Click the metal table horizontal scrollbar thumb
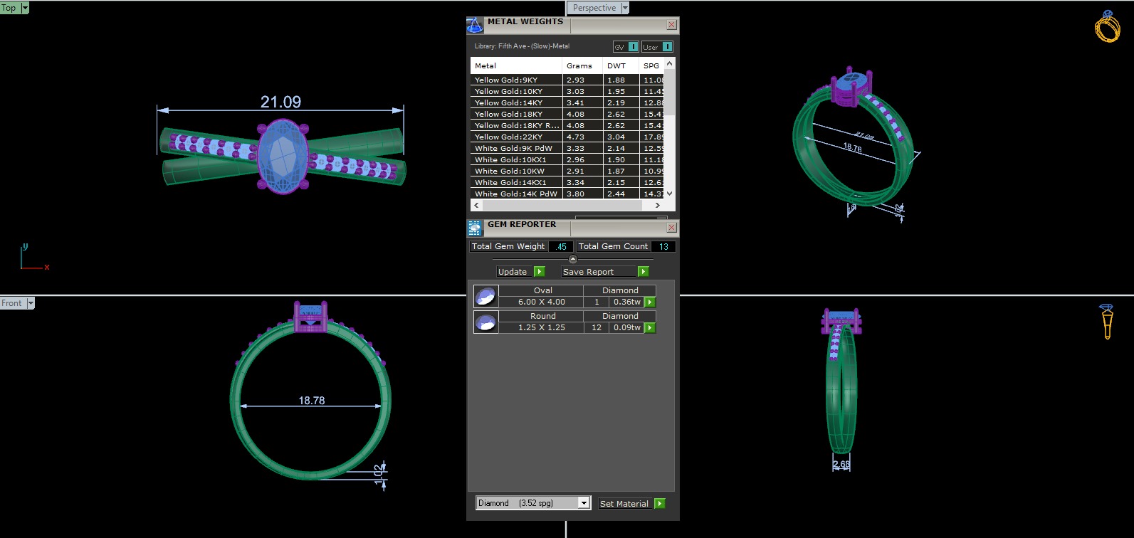The height and width of the screenshot is (538, 1134). (562, 205)
